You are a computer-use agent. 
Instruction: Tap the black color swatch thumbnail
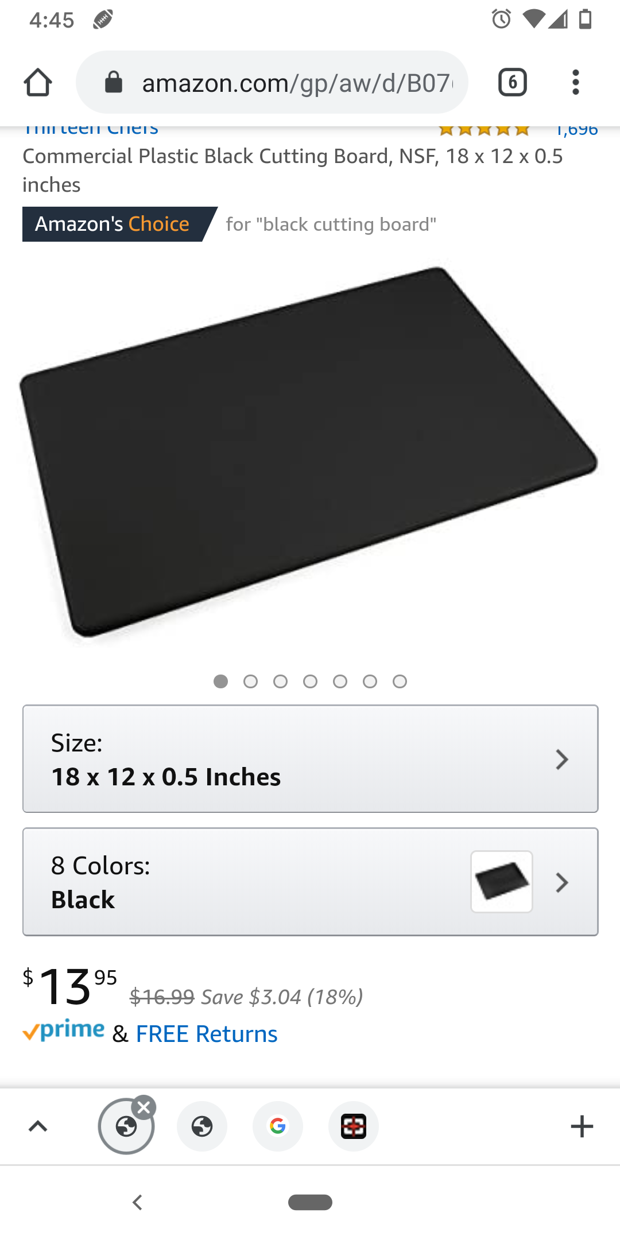502,882
